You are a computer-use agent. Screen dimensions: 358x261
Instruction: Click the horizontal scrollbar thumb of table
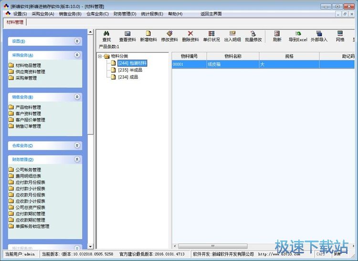(212, 246)
